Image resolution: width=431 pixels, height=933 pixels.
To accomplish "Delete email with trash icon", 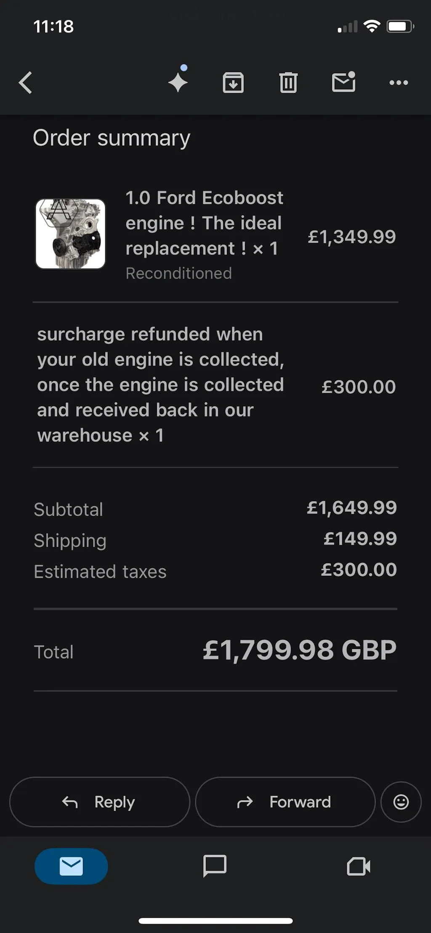I will coord(288,82).
